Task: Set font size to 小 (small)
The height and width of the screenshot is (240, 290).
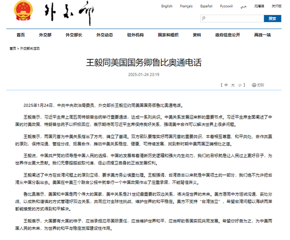Action: (240, 85)
